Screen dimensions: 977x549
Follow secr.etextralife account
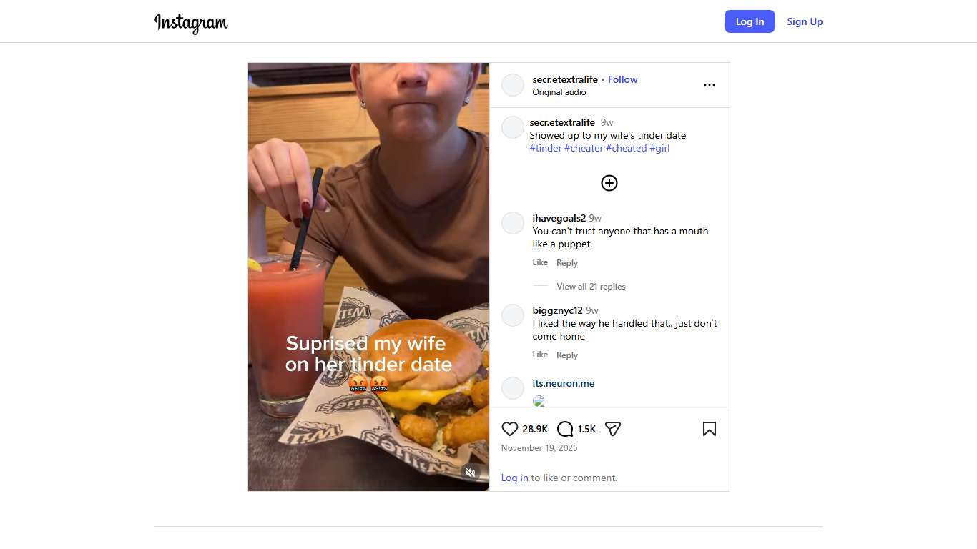tap(622, 79)
